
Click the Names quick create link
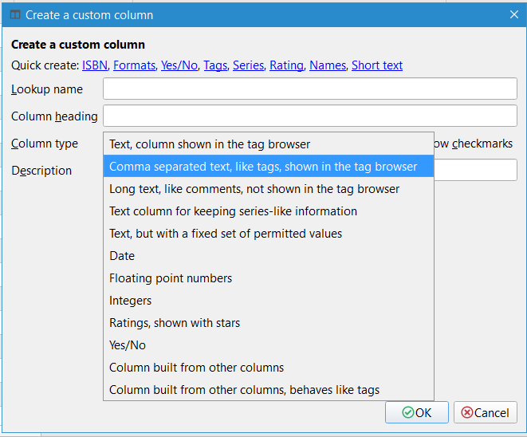(x=327, y=65)
